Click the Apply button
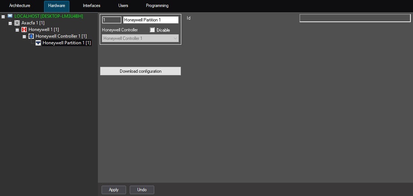This screenshot has height=196, width=413. (x=114, y=190)
